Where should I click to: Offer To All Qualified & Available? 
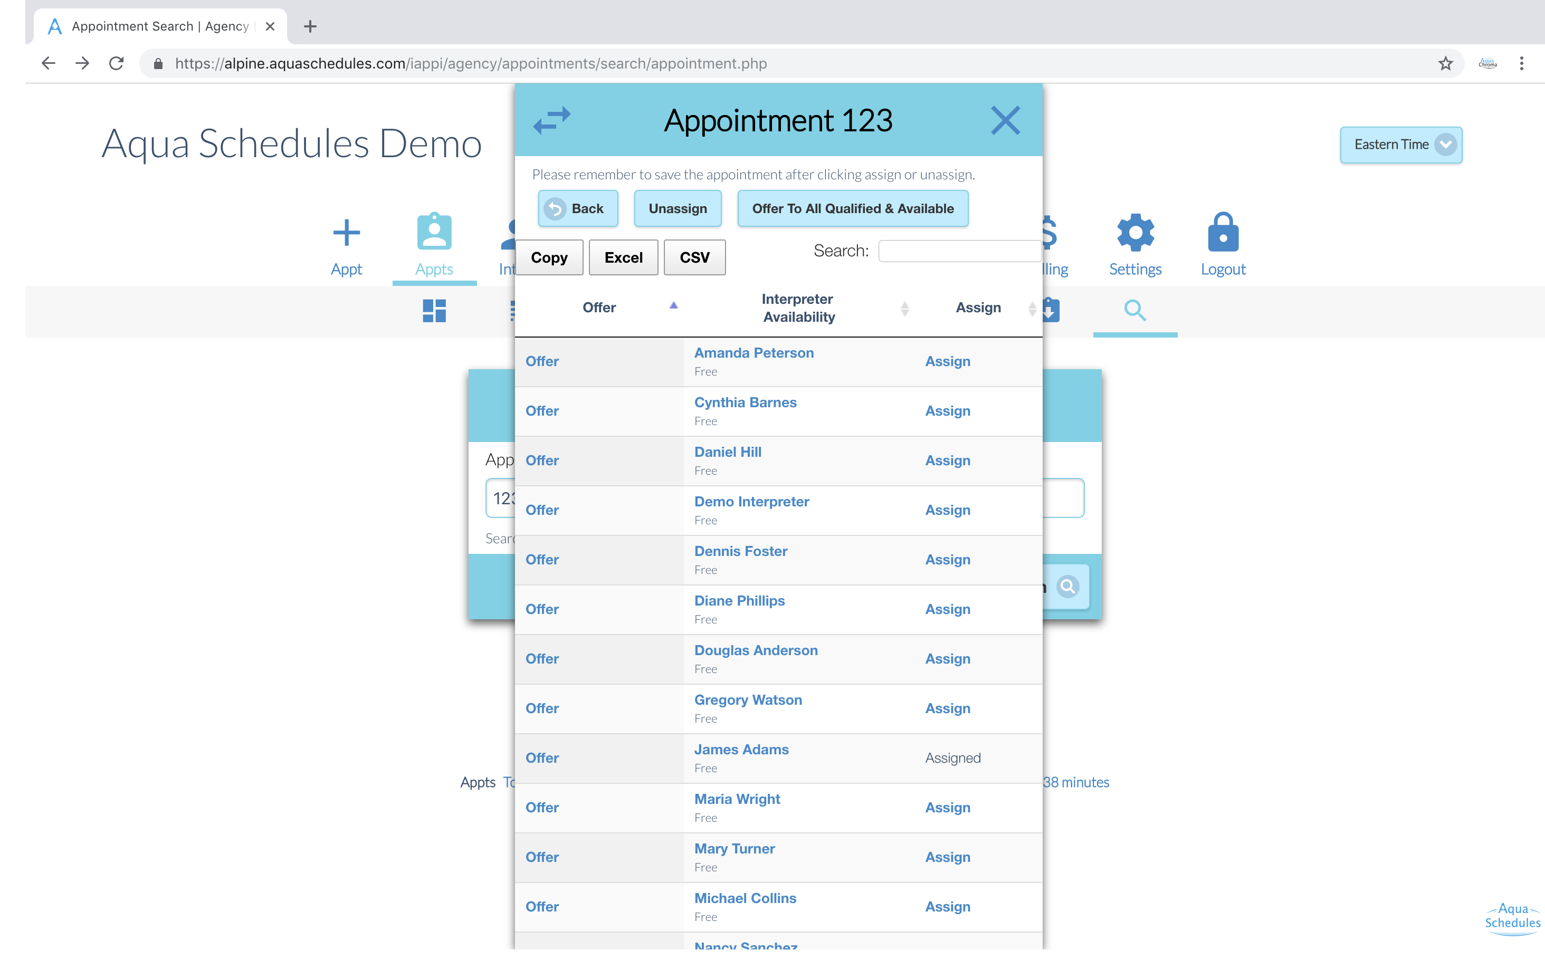(x=853, y=208)
